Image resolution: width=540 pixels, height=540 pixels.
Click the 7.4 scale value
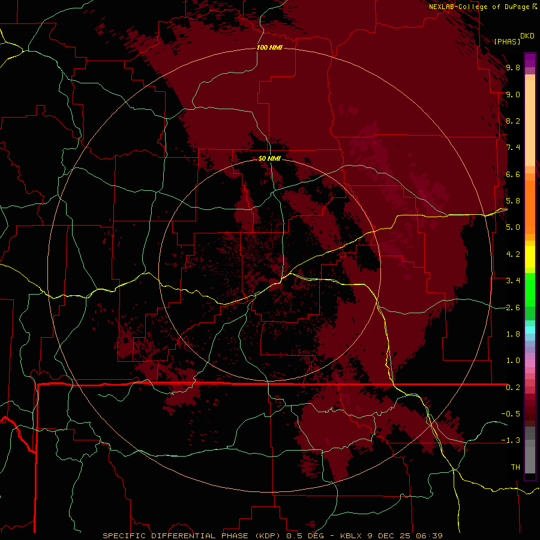513,148
